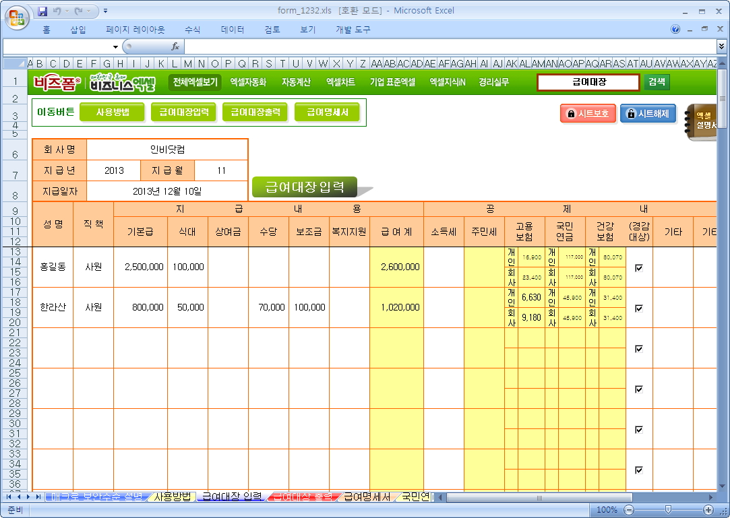
Task: Click the insert function fx icon
Action: (175, 46)
